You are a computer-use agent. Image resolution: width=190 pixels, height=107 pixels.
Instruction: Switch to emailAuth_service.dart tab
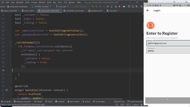pos(75,11)
